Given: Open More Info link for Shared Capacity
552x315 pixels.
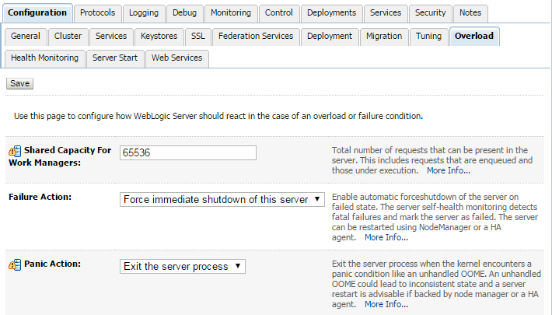Looking at the screenshot, I should (448, 170).
